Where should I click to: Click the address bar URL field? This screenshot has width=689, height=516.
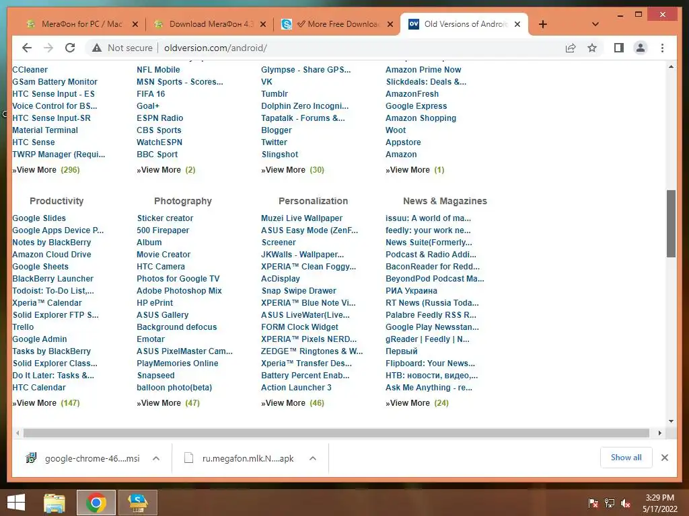point(215,48)
